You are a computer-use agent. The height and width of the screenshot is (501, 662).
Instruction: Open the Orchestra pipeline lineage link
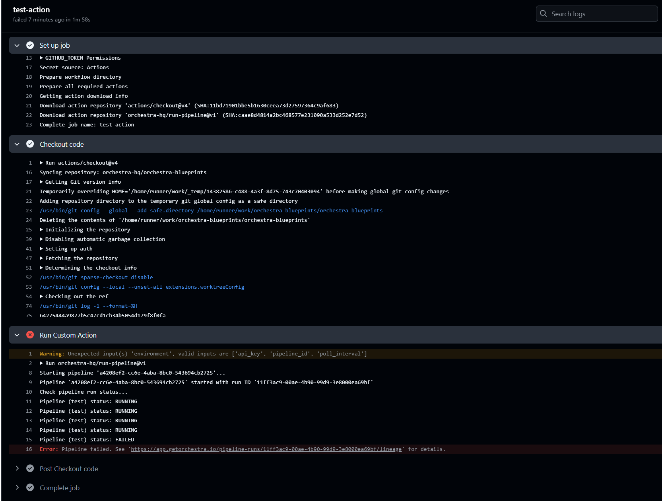coord(266,449)
